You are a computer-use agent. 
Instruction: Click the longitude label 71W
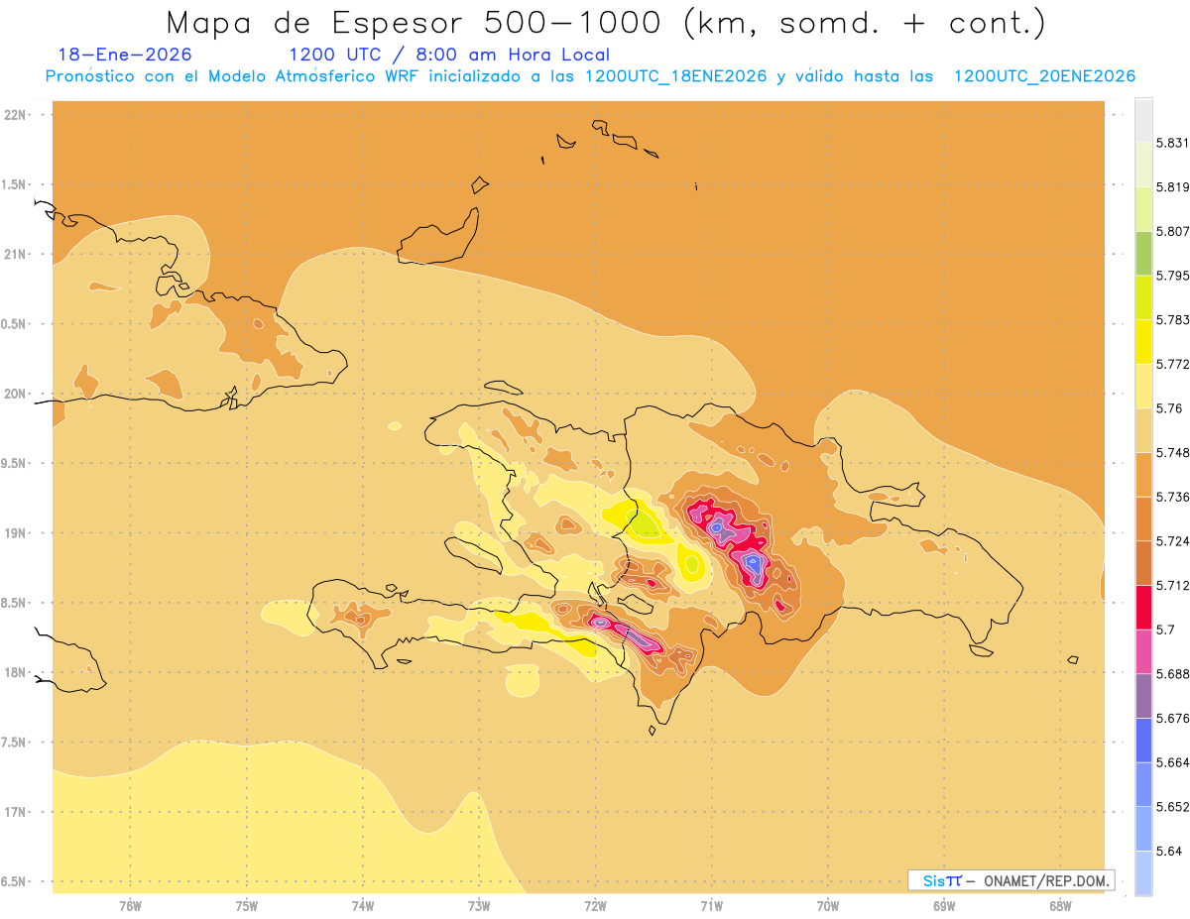click(x=711, y=906)
